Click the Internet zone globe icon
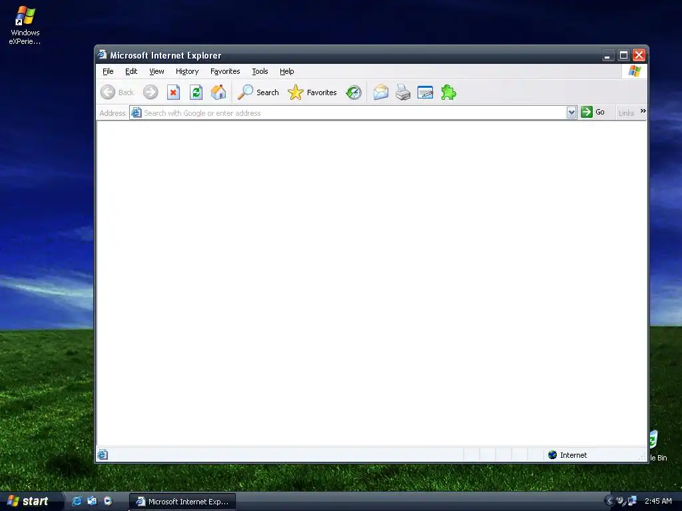 pos(552,454)
